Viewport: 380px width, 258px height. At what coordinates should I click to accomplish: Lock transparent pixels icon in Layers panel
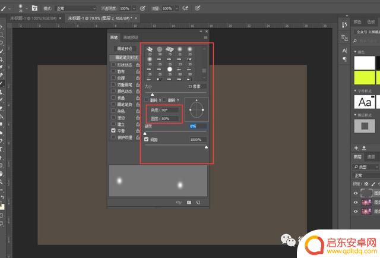[366, 184]
